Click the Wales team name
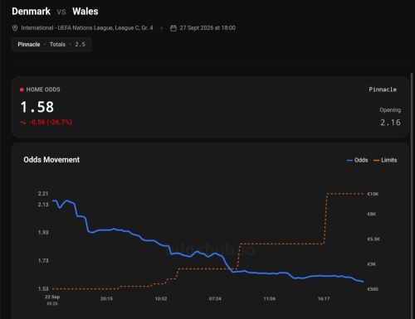 [x=85, y=12]
